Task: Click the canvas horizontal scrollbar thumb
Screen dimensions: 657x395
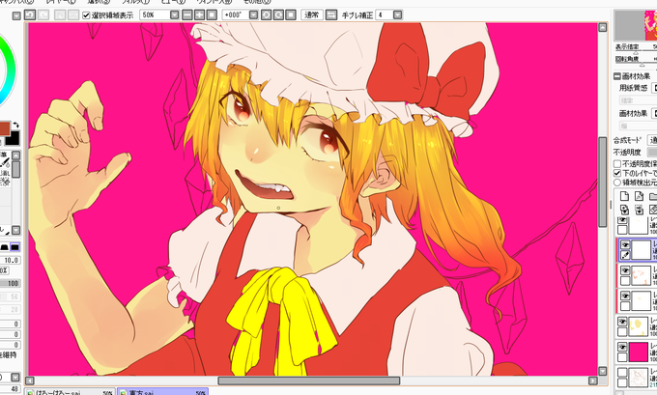Action: (309, 381)
